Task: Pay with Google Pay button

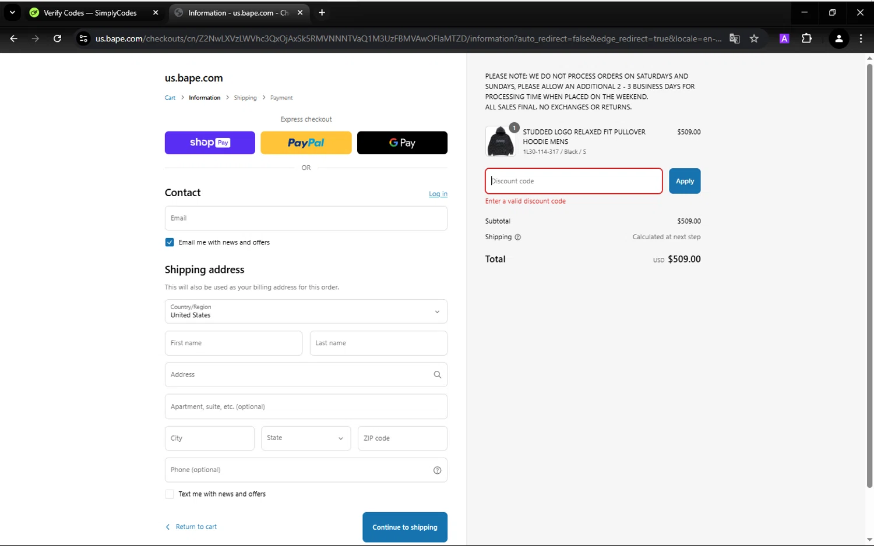Action: click(402, 143)
